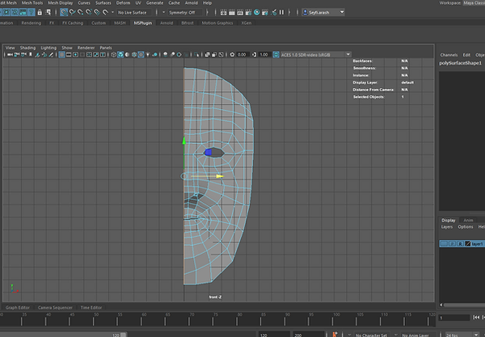Toggle the view transform icon
Viewport: 485px width, 337px height.
click(276, 55)
